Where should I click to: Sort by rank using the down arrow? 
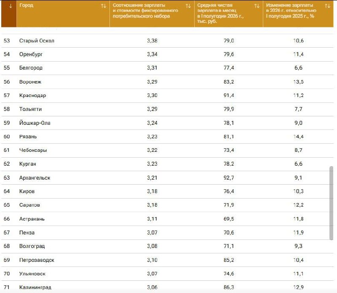pyautogui.click(x=10, y=6)
